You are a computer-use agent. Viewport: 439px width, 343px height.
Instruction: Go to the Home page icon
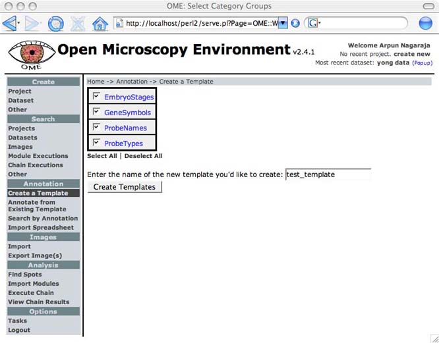pos(100,24)
